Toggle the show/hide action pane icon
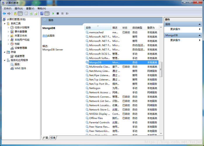Screen dimensions: 204x146 pyautogui.click(x=47, y=13)
